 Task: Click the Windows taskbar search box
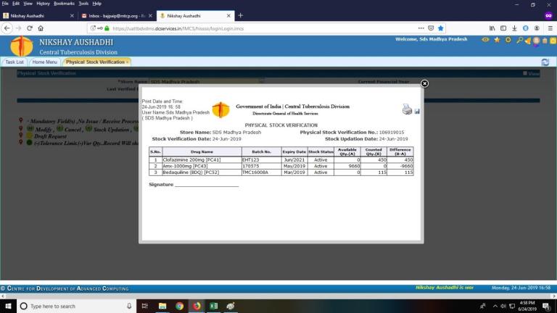pos(76,306)
